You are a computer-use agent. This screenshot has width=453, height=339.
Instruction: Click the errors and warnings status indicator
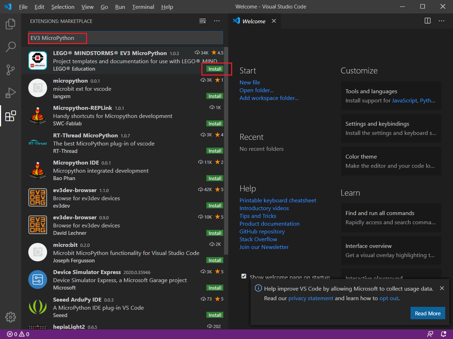point(18,334)
